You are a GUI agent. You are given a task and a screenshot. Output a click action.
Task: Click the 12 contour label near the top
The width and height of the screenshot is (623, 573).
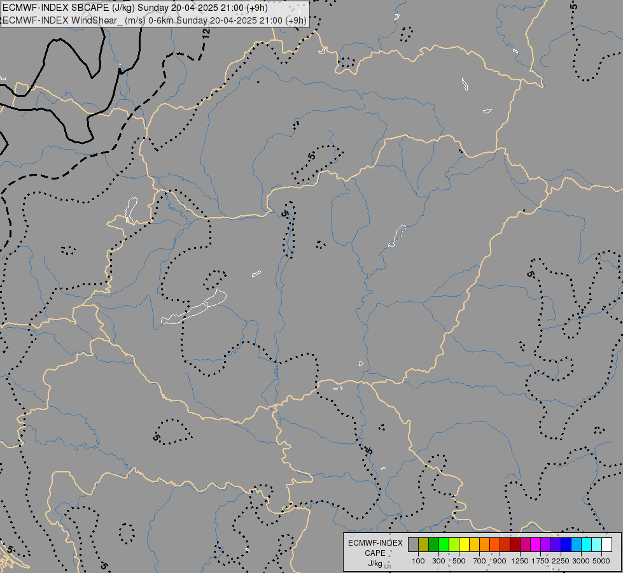[x=206, y=33]
